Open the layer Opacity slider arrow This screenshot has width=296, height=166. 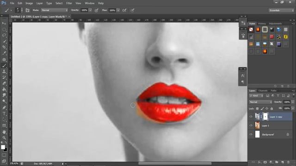coord(293,102)
